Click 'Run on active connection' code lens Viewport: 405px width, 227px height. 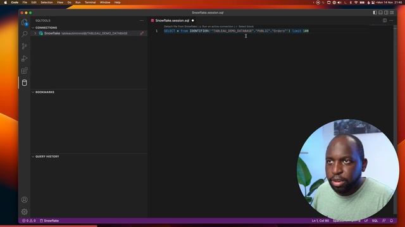coord(218,26)
